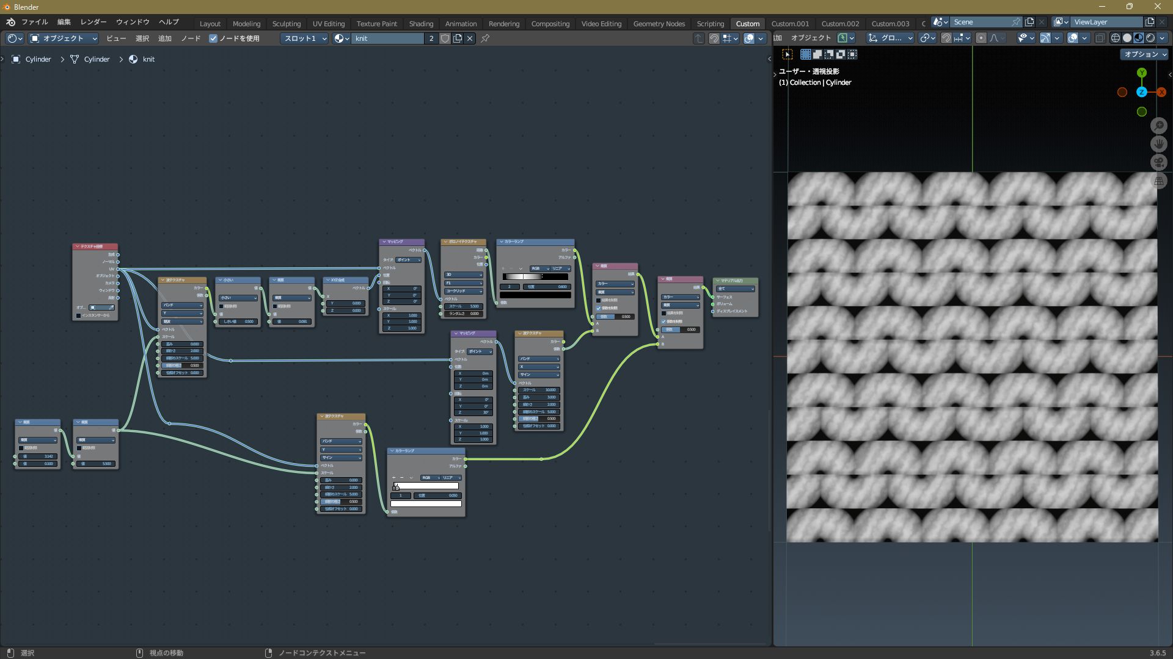Click the 追加 menu in node editor

coord(165,38)
